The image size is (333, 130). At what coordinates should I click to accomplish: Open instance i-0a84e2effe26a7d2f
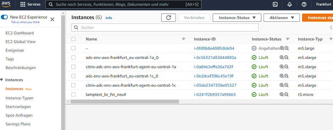pyautogui.click(x=214, y=67)
